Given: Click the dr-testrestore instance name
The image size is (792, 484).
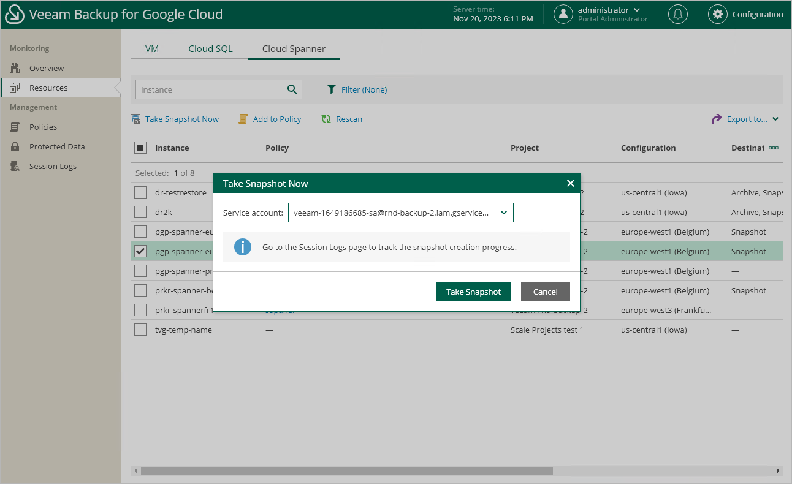Looking at the screenshot, I should (x=181, y=192).
